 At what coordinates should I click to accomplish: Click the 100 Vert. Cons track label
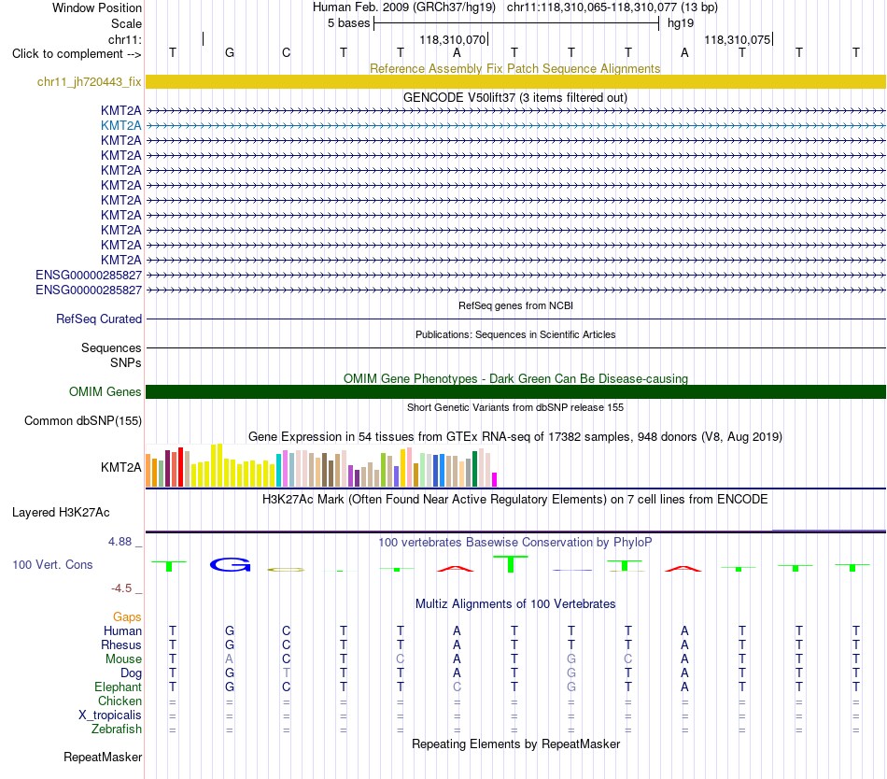[52, 564]
